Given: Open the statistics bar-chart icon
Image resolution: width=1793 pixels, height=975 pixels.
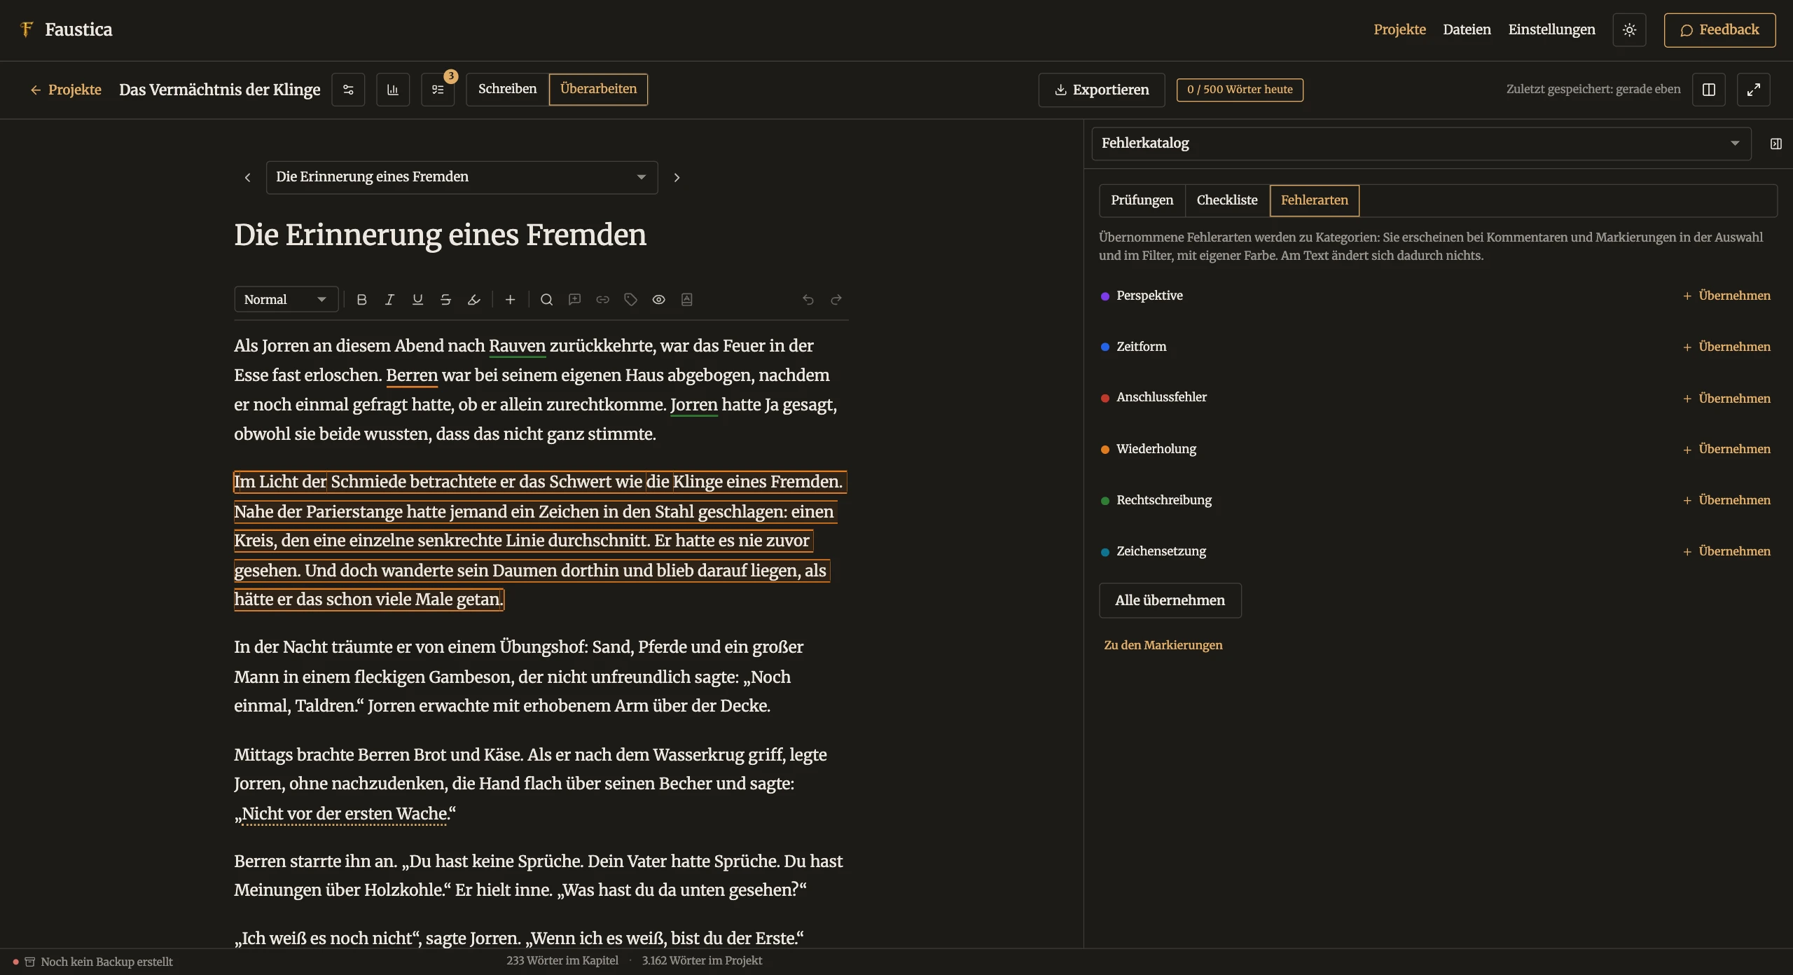Looking at the screenshot, I should tap(393, 90).
